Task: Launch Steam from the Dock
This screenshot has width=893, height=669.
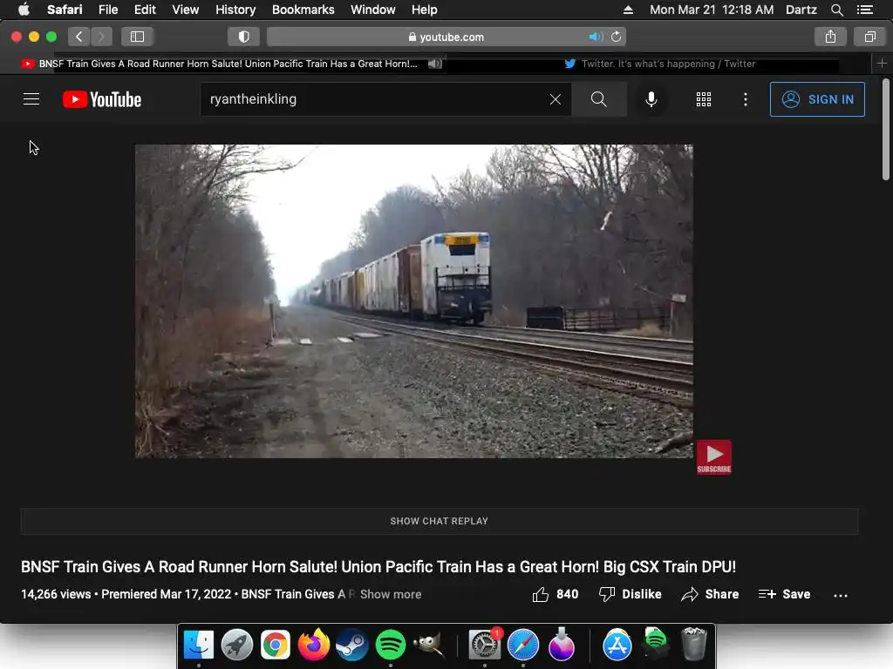Action: [x=352, y=645]
